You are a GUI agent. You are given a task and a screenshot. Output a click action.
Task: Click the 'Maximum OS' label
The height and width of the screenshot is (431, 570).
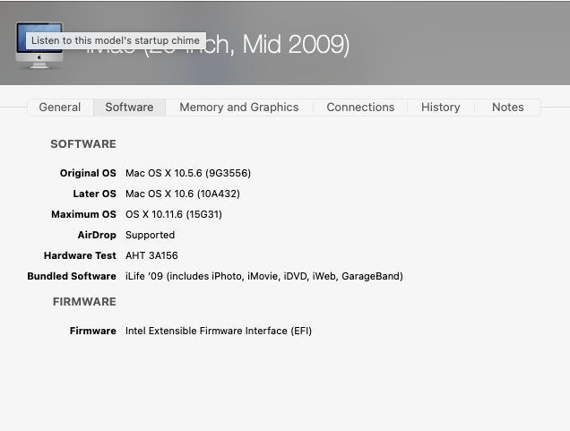[x=83, y=214]
